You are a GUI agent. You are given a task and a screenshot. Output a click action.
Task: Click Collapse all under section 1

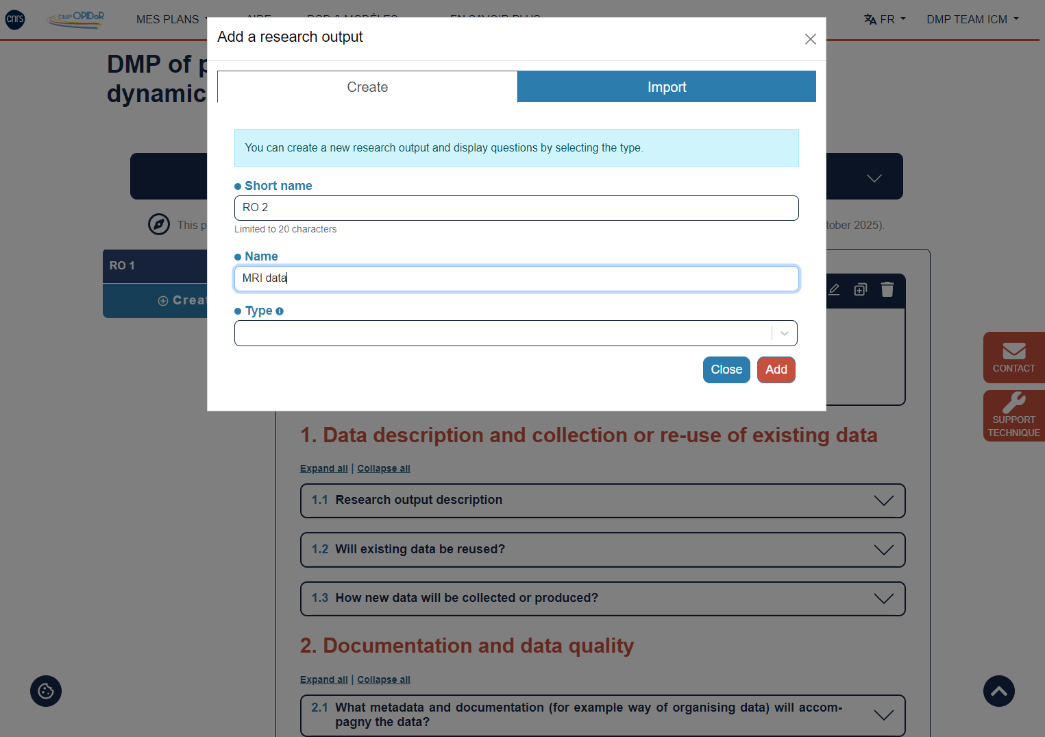pyautogui.click(x=384, y=468)
